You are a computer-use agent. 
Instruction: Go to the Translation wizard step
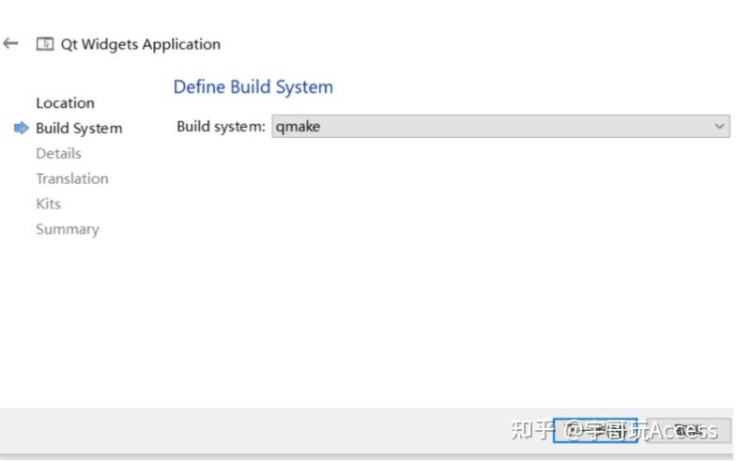(x=71, y=179)
